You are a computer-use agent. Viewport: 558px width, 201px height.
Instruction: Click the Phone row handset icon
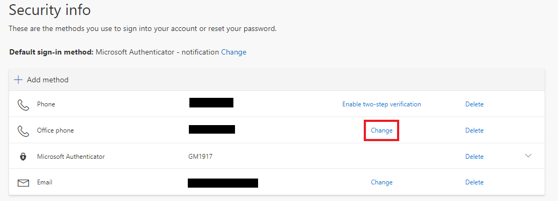(23, 105)
